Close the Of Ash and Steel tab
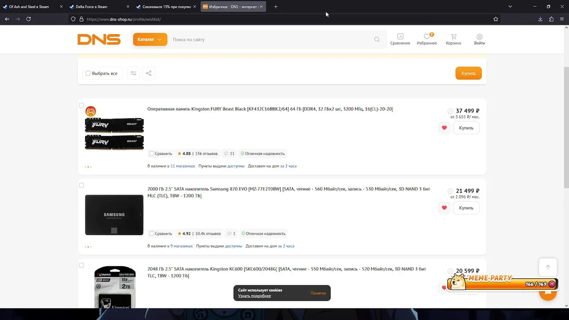The width and height of the screenshot is (569, 320). (x=61, y=7)
